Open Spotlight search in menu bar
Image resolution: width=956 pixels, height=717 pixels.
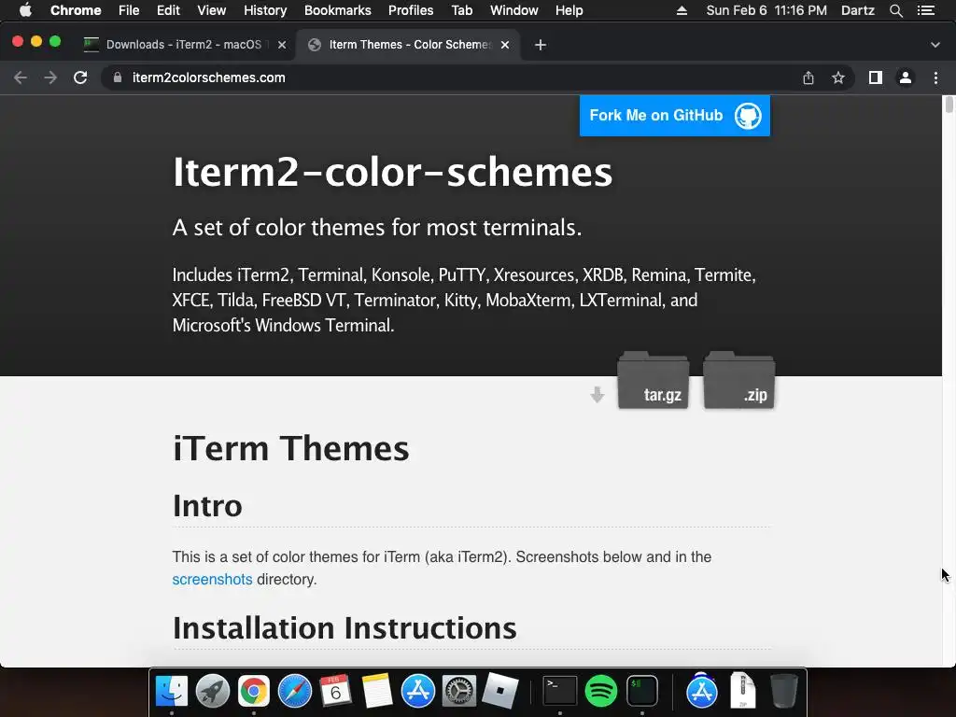[895, 10]
